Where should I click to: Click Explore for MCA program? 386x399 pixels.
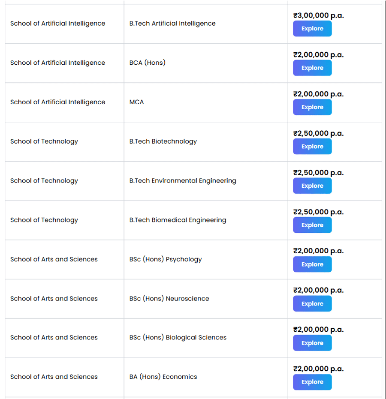[x=312, y=107]
